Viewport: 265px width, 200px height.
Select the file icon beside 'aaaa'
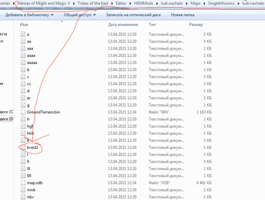pos(23,55)
